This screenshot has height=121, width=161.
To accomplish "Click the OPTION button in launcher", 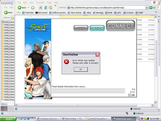I will click(x=97, y=28).
